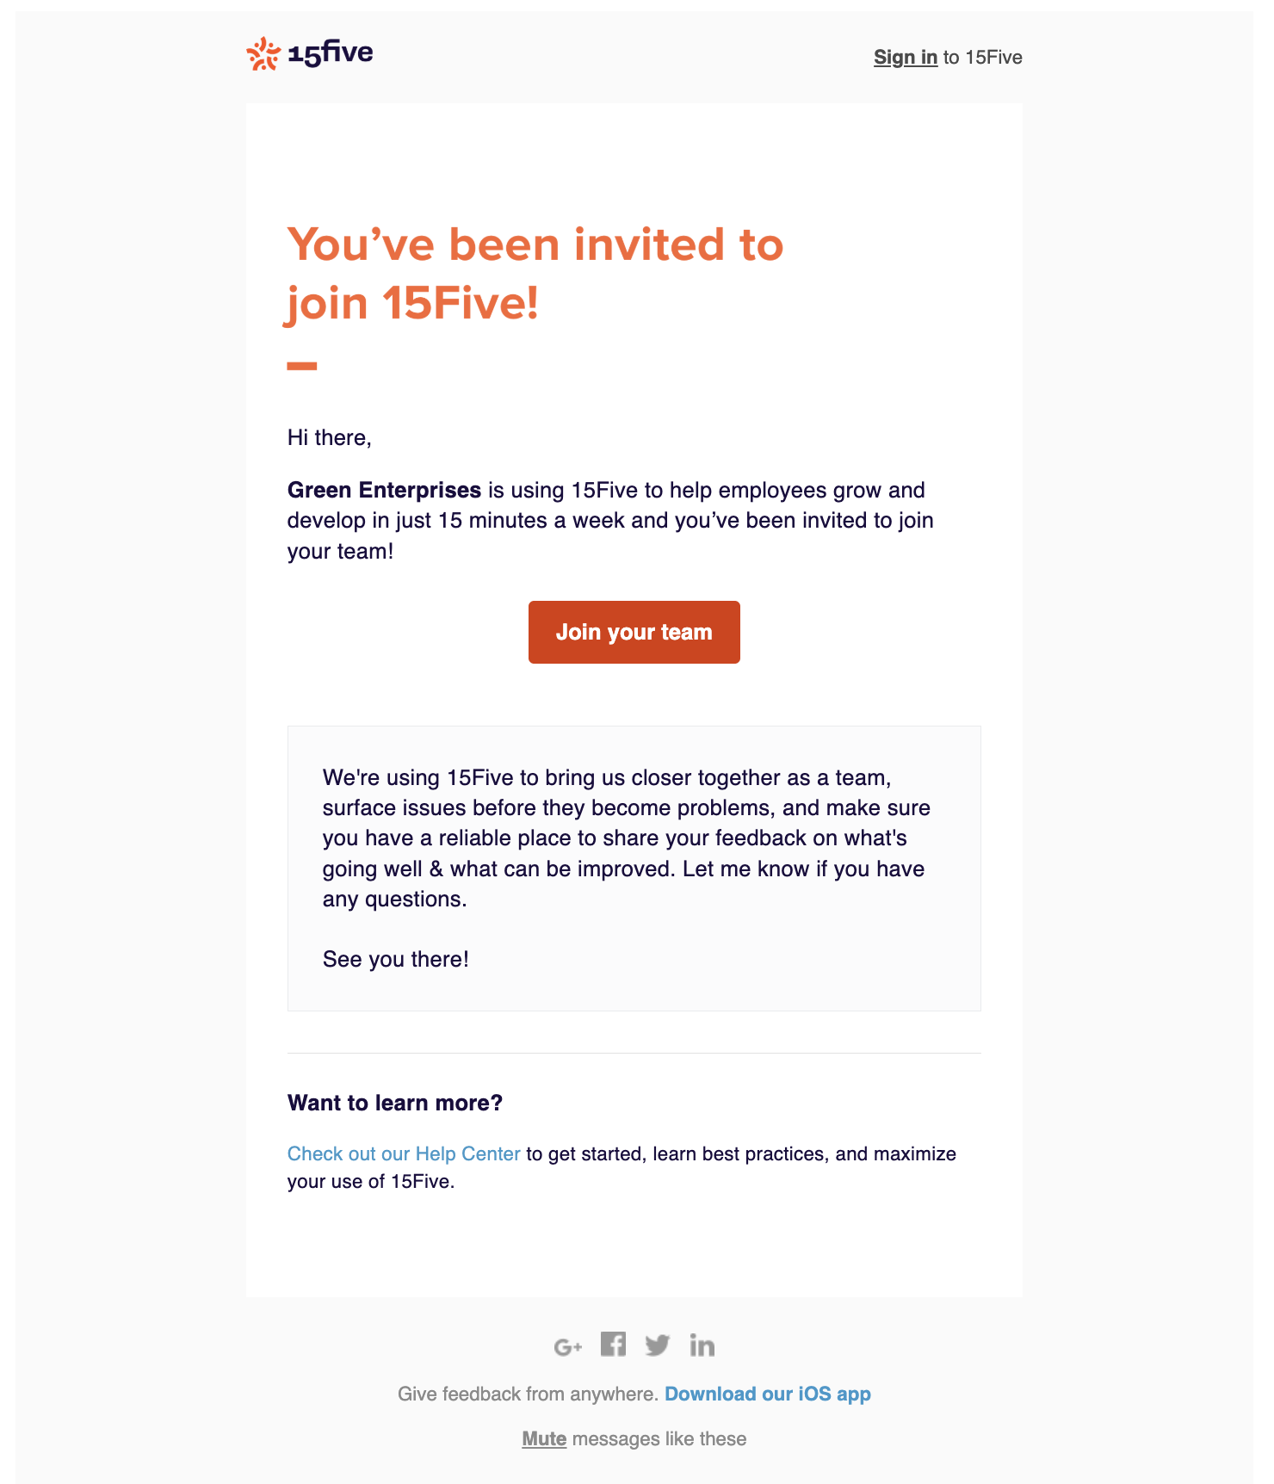1274x1484 pixels.
Task: Open the Google Plus social icon
Action: point(568,1346)
